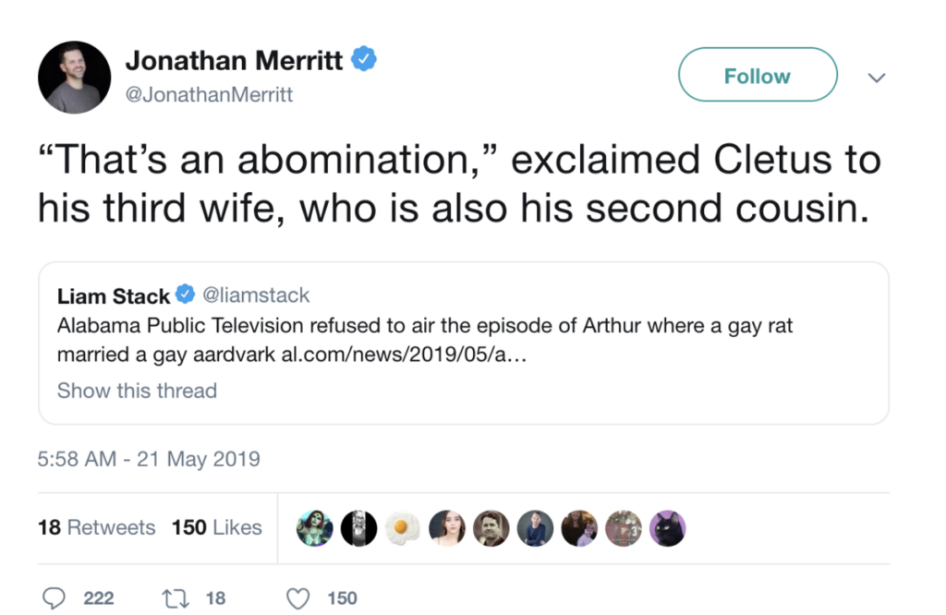The image size is (946, 615).
Task: Click the reply speech bubble icon
Action: (x=54, y=597)
